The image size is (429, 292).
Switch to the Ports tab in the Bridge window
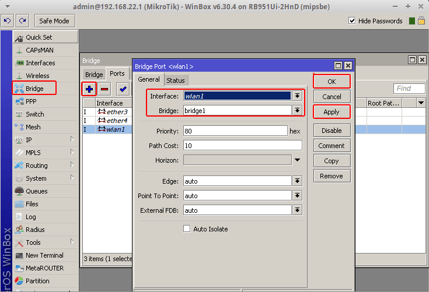tap(117, 73)
